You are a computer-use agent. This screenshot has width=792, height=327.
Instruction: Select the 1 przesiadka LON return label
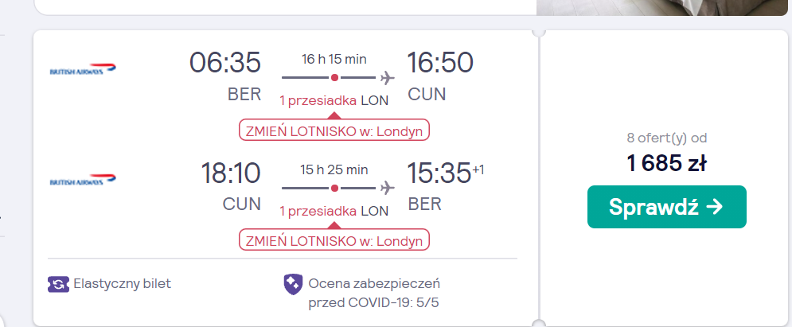point(334,210)
